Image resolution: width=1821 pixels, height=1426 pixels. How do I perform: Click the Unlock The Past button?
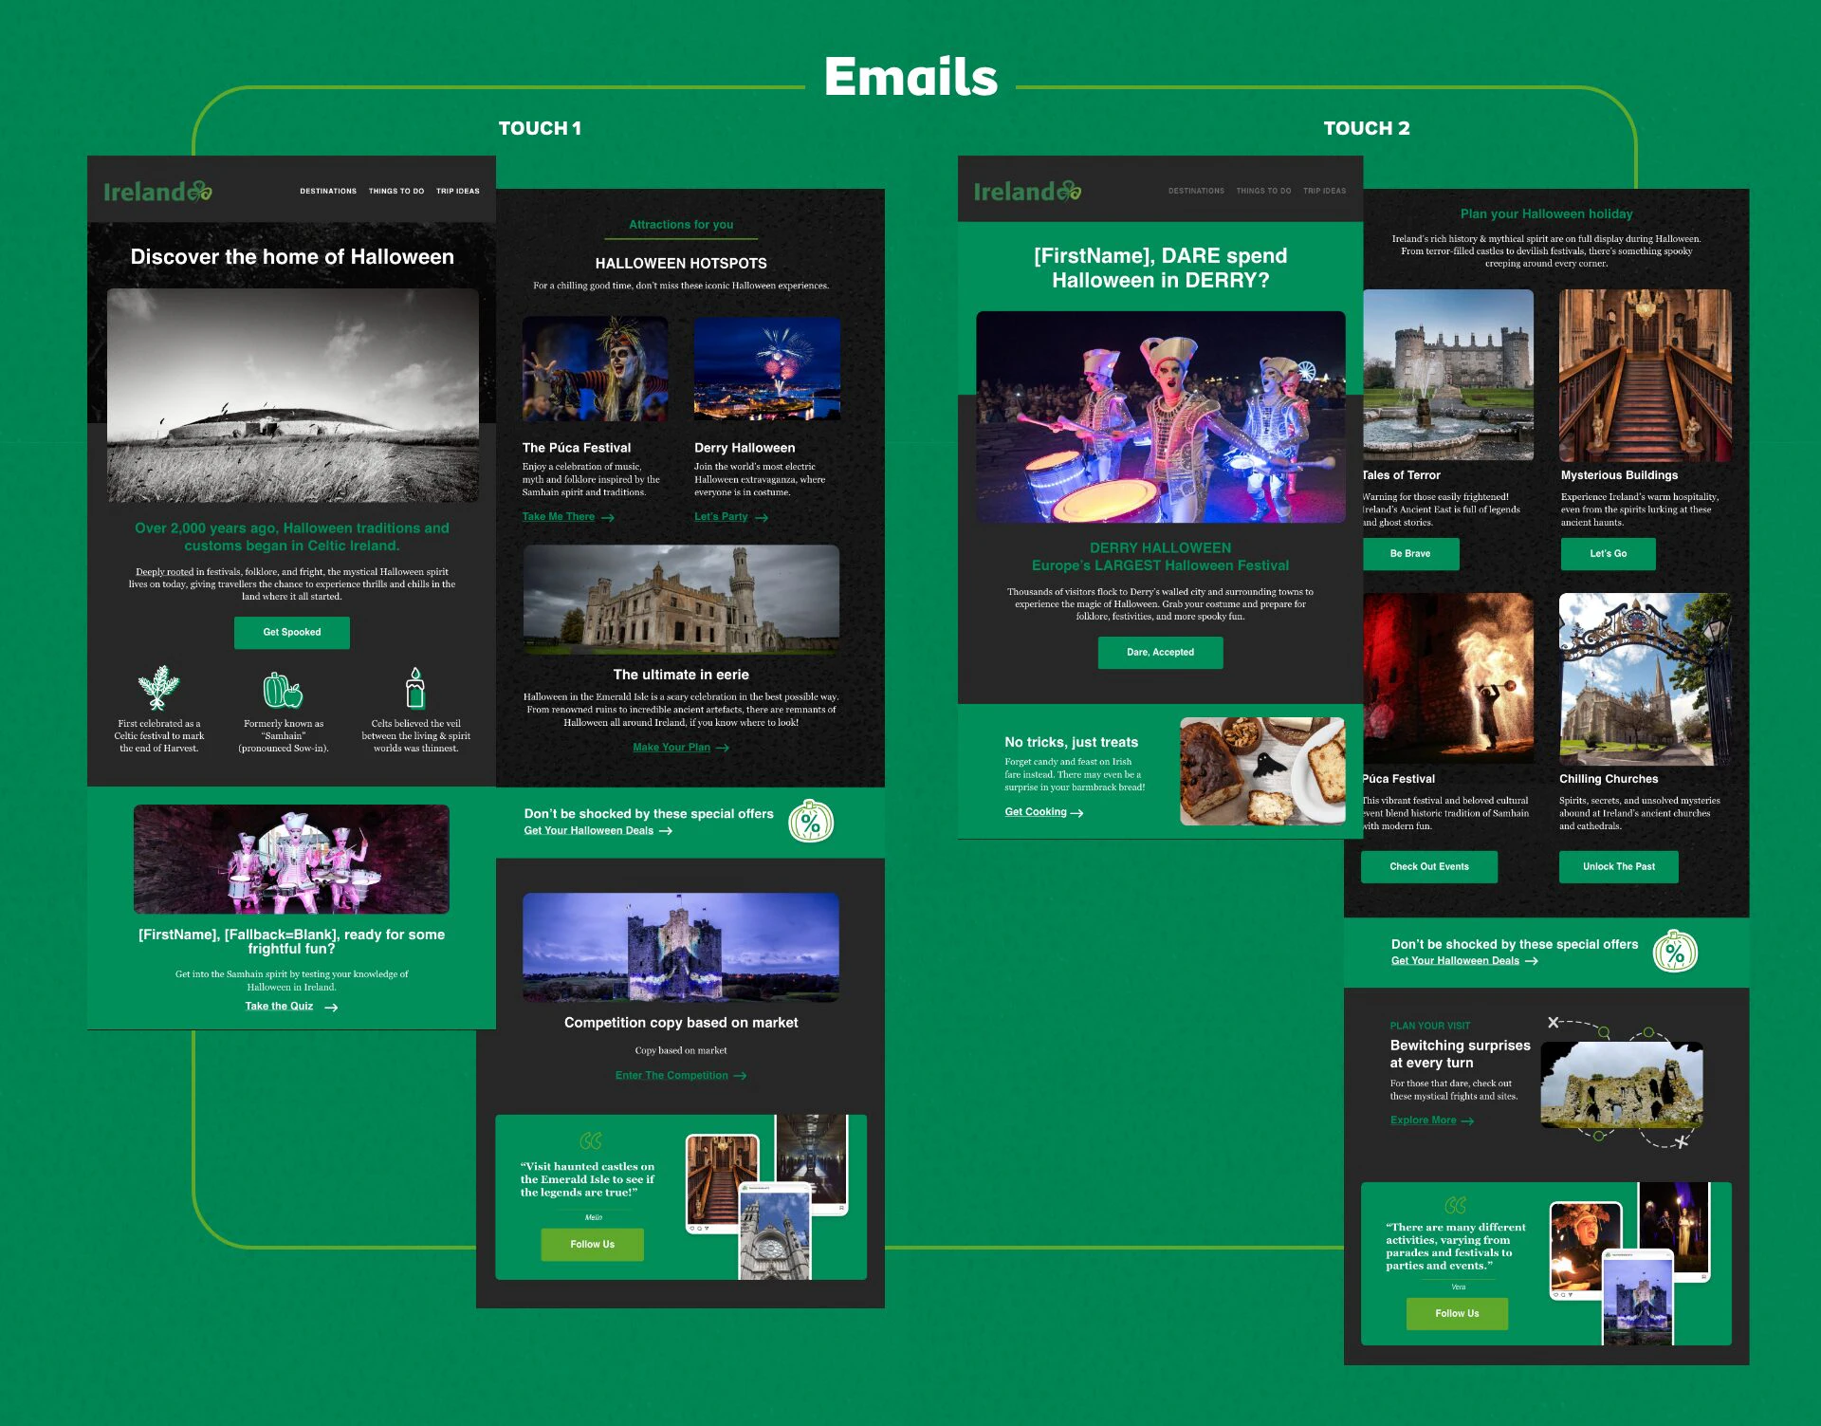coord(1619,867)
